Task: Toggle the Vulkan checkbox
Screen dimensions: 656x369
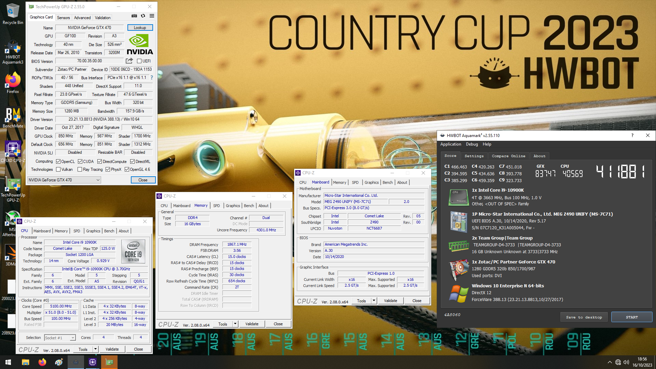Action: (x=58, y=169)
